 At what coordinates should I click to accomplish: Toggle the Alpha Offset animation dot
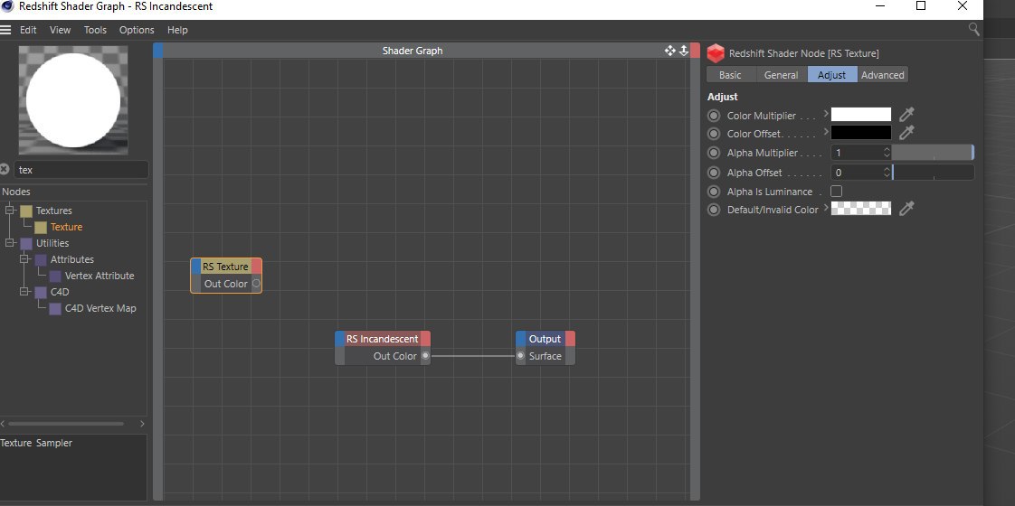[714, 173]
